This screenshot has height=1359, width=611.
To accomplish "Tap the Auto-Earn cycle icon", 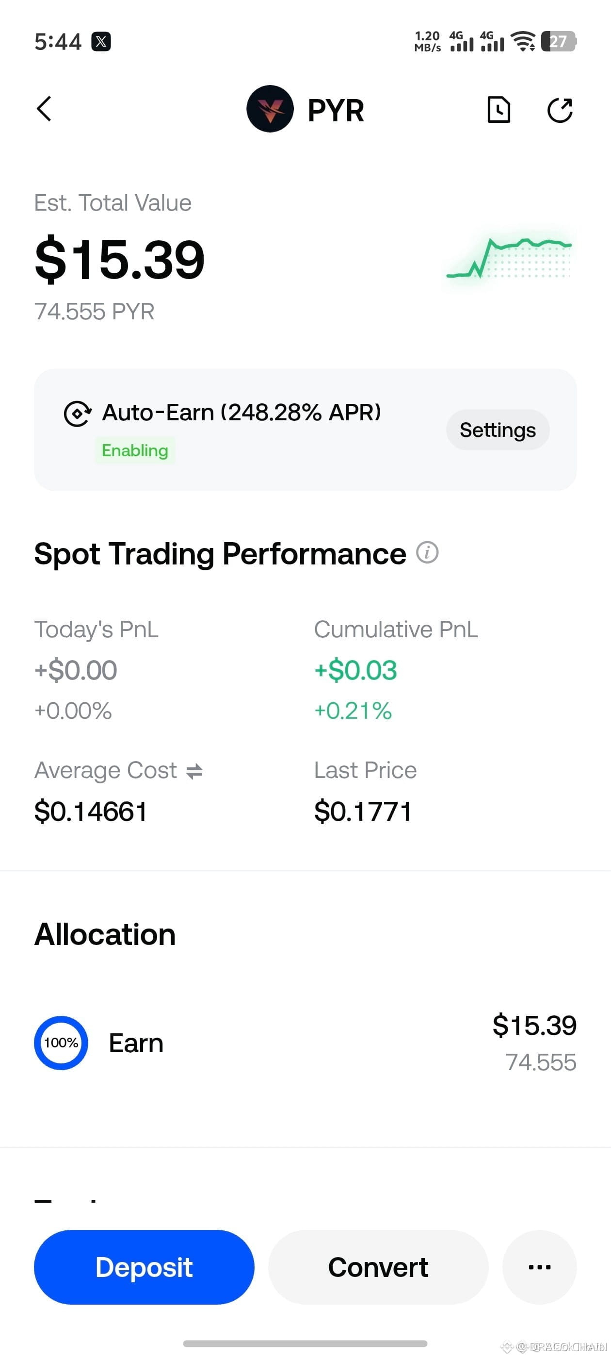I will coord(78,413).
